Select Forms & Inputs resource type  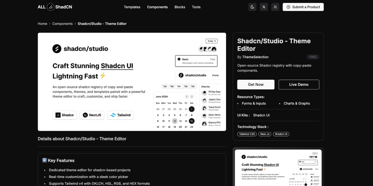pyautogui.click(x=254, y=104)
